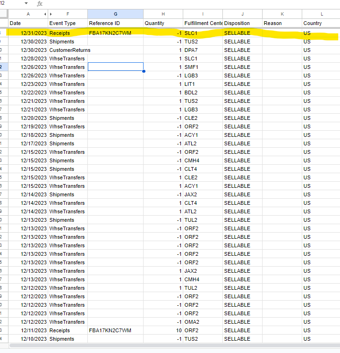Click the Country header cell
Screen dimensions: 340x353
321,23
